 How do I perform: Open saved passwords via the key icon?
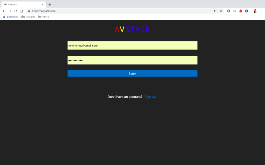pyautogui.click(x=215, y=11)
